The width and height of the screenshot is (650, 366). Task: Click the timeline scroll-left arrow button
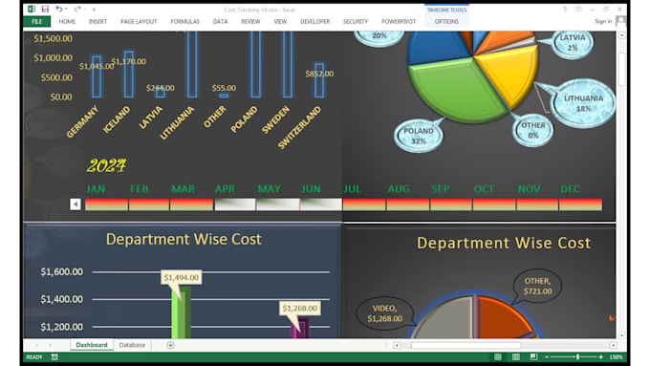(x=76, y=205)
